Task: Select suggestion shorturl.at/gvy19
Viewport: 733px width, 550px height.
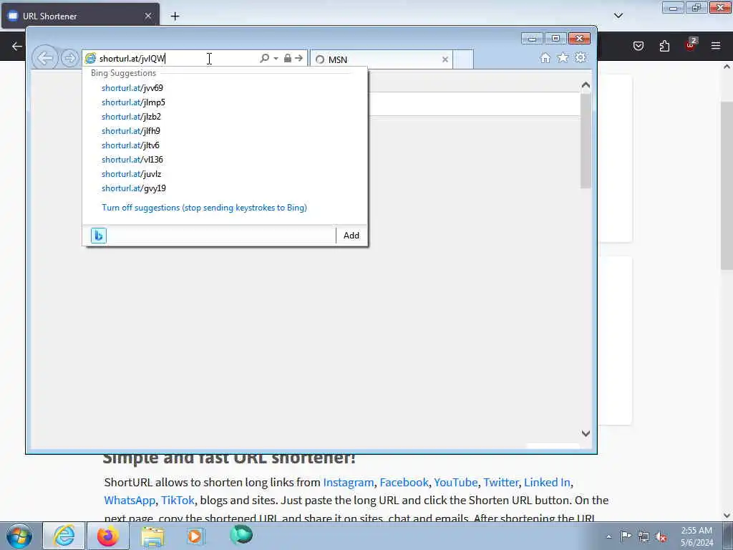Action: coord(134,188)
